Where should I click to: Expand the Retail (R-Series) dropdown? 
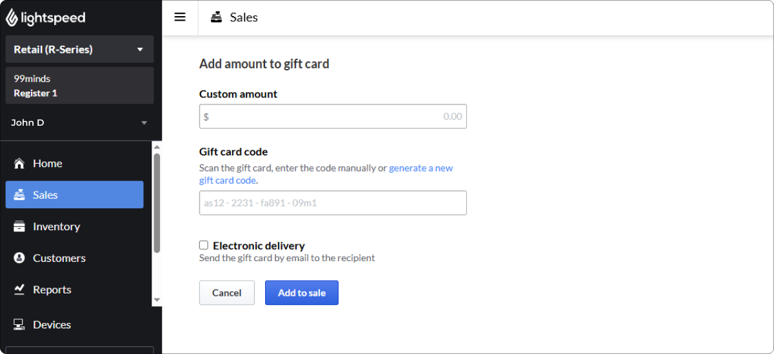pyautogui.click(x=80, y=49)
